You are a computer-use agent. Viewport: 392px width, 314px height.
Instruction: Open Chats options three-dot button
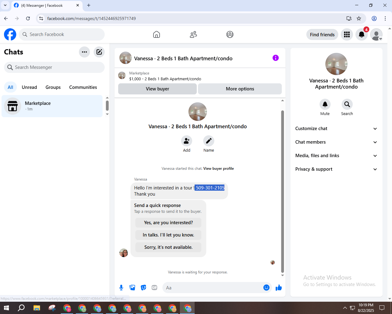[84, 52]
